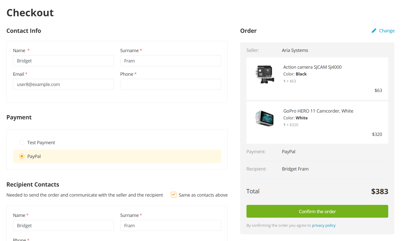Focus the Contact Info Surname field

point(171,61)
